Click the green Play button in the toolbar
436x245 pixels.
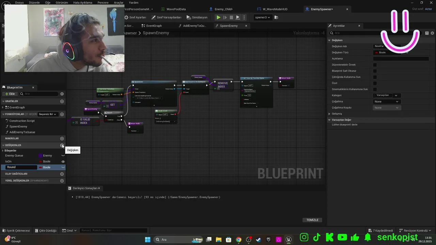tap(218, 17)
